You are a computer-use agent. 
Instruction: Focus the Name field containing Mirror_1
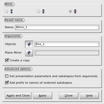[x=57, y=27]
